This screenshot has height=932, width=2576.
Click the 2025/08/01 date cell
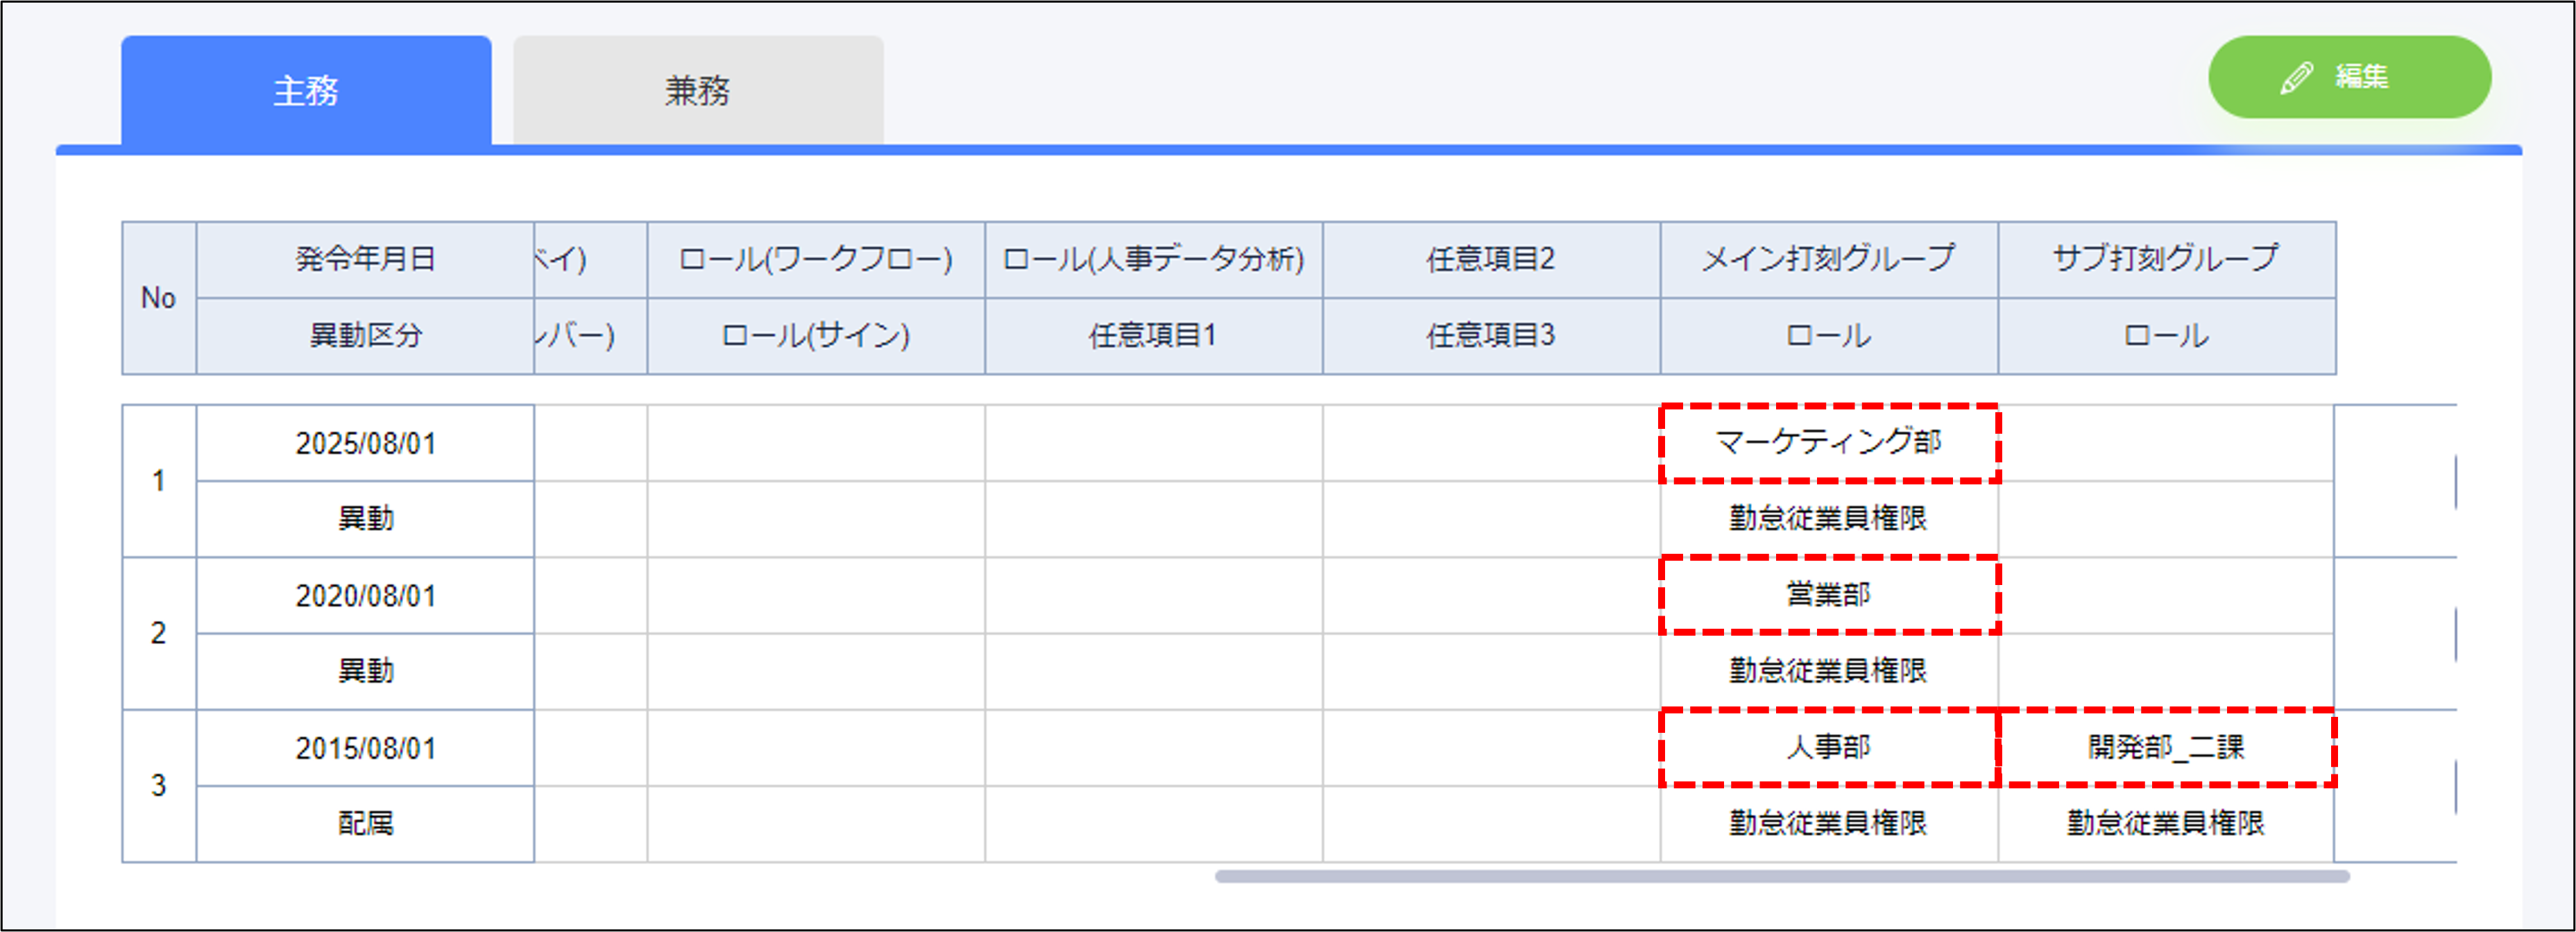(x=365, y=443)
